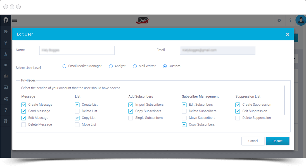The width and height of the screenshot is (306, 167).
Task: Click the Message column heading
Action: coord(28,96)
